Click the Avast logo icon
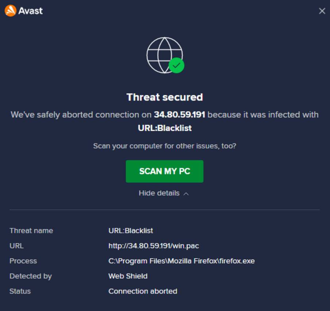Image resolution: width=330 pixels, height=311 pixels. point(11,11)
